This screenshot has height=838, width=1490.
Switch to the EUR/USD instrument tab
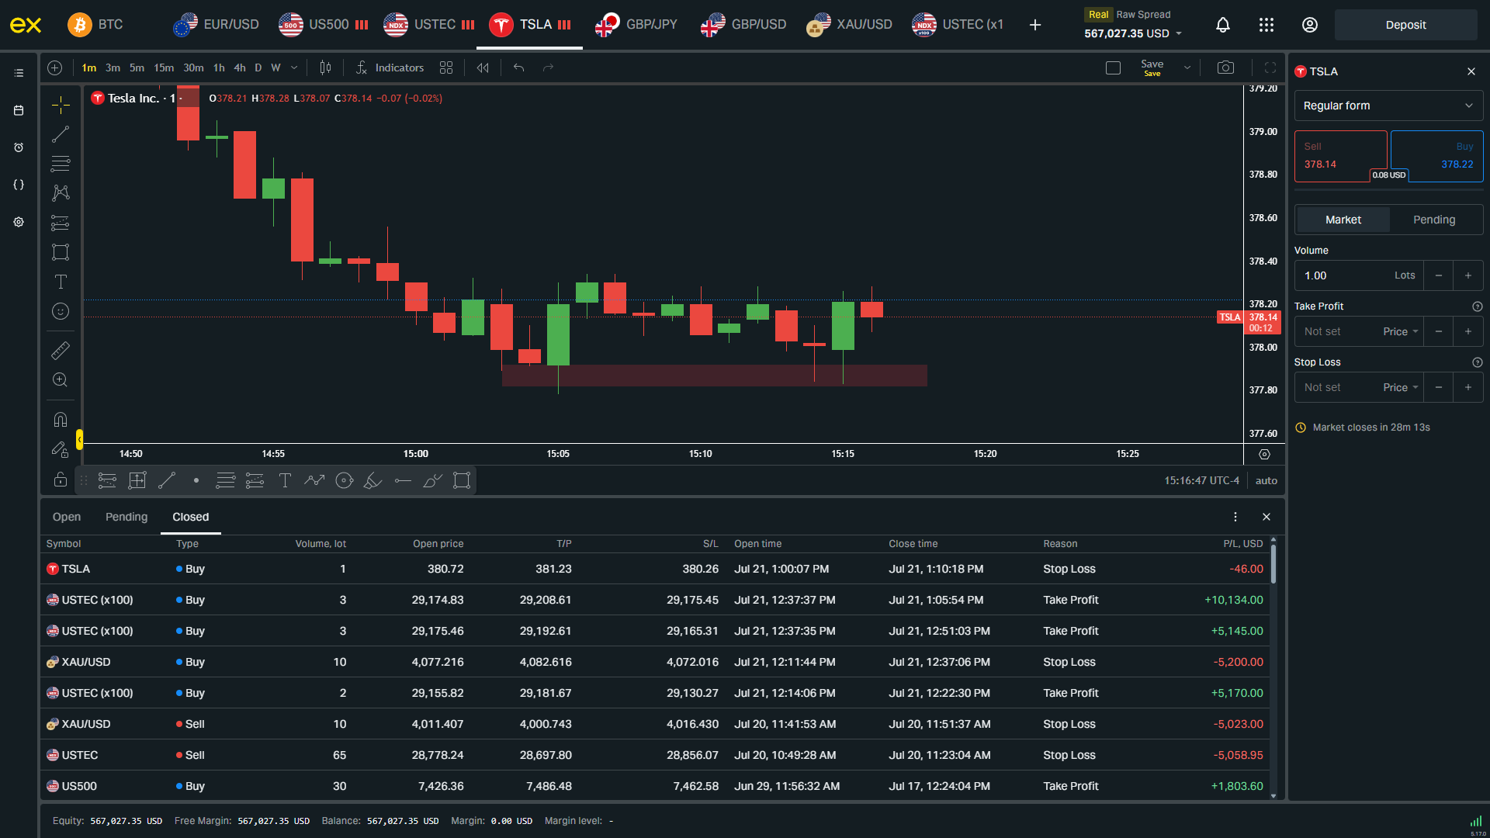click(217, 25)
